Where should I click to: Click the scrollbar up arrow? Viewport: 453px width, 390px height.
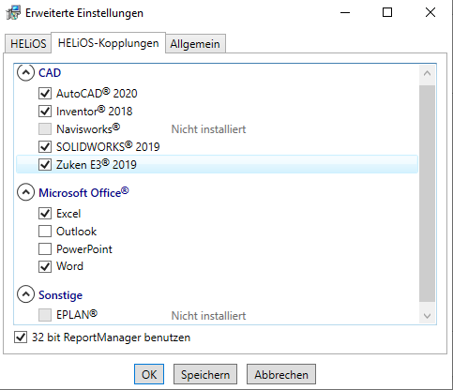(x=427, y=73)
